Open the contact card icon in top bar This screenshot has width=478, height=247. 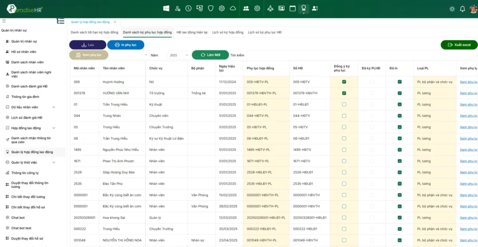point(281,8)
